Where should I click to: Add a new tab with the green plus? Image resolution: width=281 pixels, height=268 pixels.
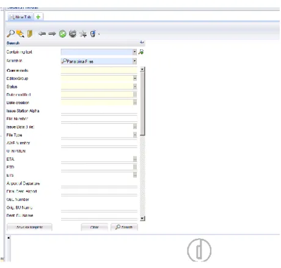(x=38, y=17)
